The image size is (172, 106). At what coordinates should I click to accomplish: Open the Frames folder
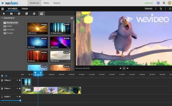(8, 33)
